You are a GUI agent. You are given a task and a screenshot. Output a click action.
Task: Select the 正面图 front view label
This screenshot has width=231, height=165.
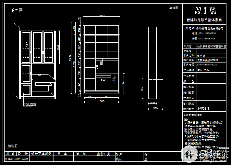17,10
